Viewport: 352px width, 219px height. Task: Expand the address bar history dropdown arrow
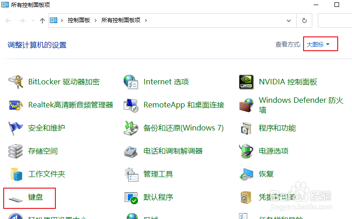[x=289, y=21]
